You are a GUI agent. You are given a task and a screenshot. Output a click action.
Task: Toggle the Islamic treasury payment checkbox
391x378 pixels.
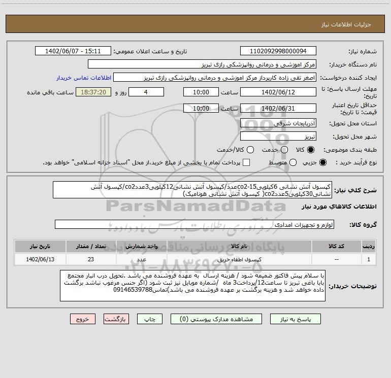coord(246,162)
